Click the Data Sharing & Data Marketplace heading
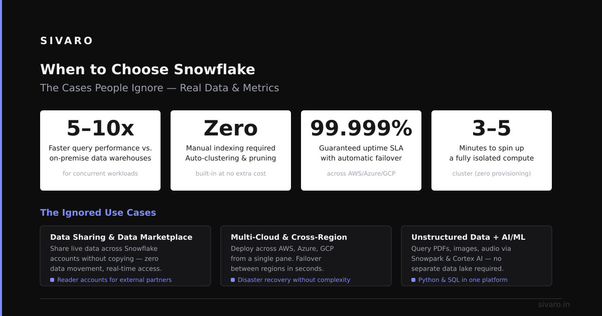Screen dimensions: 602x316 click(x=121, y=237)
